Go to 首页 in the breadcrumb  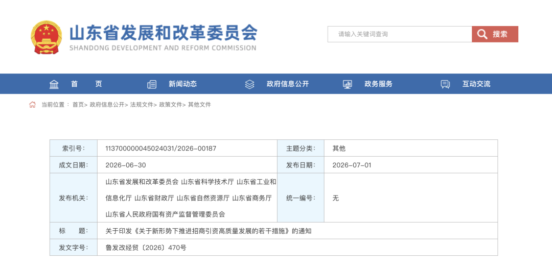pos(78,105)
